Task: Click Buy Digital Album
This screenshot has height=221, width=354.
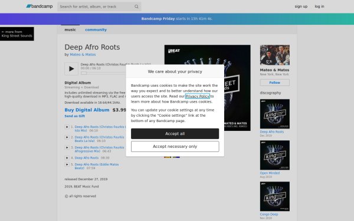Action: pos(87,110)
